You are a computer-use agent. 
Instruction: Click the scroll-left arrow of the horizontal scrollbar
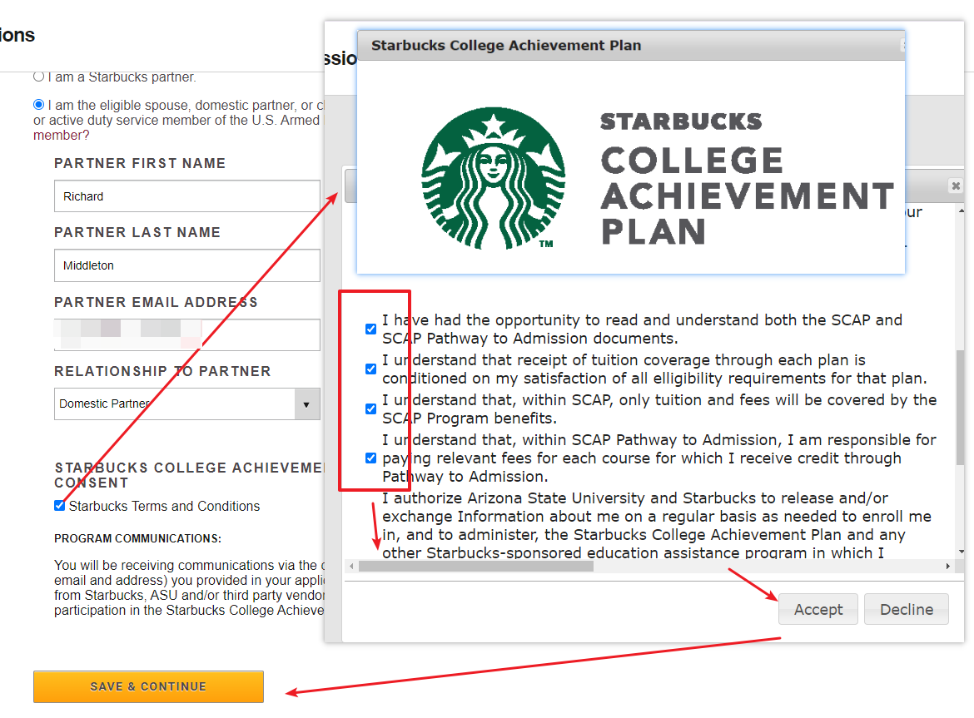(x=351, y=566)
